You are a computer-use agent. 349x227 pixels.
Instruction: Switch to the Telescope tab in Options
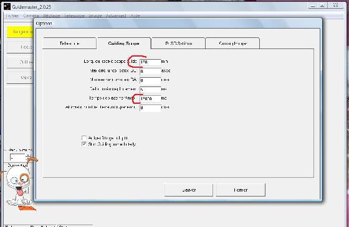pos(69,43)
